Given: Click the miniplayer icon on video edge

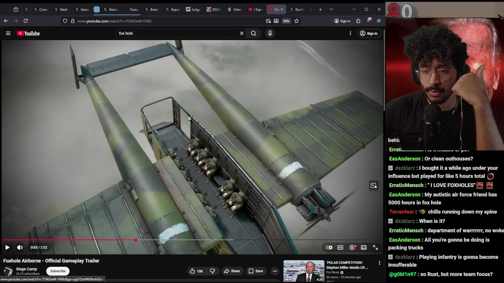Looking at the screenshot, I should [374, 186].
